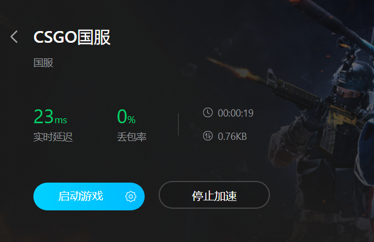
Task: Click the green 23 latency number
Action: coord(43,117)
